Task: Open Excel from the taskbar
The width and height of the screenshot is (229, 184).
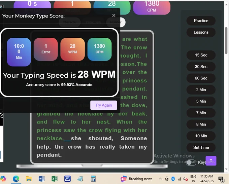Action: [55, 179]
